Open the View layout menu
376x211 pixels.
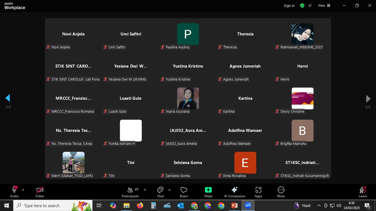324,5
